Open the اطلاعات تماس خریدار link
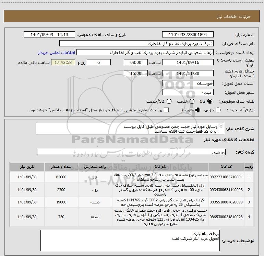 (57, 53)
